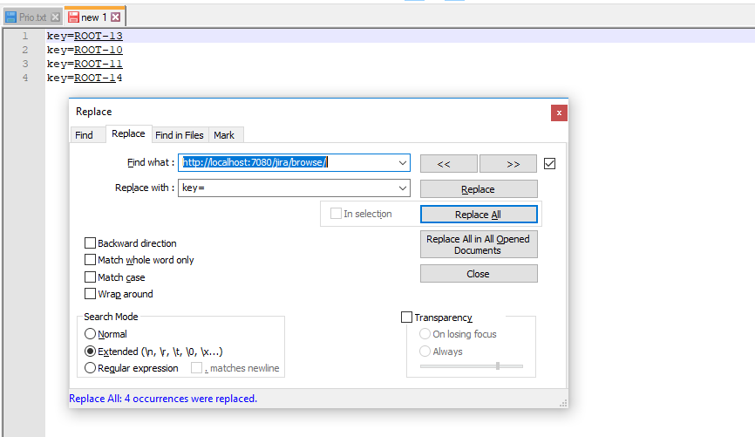Select Extended search mode
The height and width of the screenshot is (437, 755).
point(90,351)
